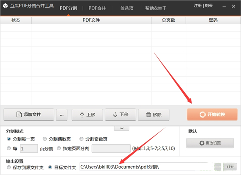The width and height of the screenshot is (241, 175).
Task: Select 分割奇数页 radio option
Action: [x=82, y=139]
